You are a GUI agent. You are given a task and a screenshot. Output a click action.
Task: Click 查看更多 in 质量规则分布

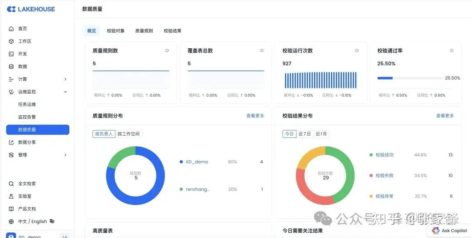(255, 116)
